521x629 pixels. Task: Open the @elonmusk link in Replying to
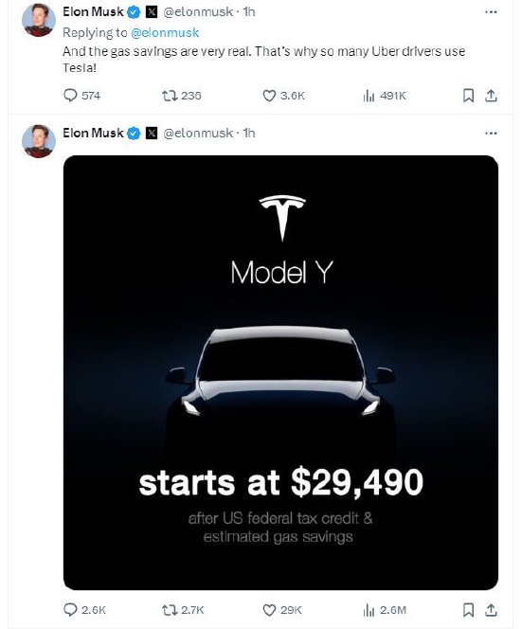[165, 32]
